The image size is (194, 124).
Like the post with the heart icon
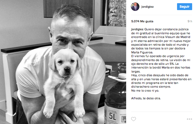pyautogui.click(x=134, y=119)
